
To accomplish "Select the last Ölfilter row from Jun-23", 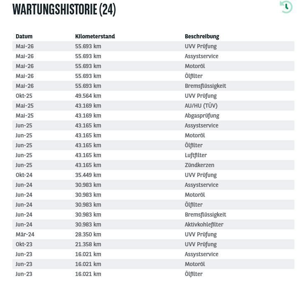I will (x=153, y=274).
